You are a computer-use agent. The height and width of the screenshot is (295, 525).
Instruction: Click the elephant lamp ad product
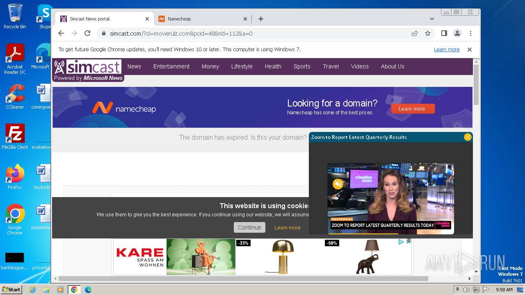[367, 257]
